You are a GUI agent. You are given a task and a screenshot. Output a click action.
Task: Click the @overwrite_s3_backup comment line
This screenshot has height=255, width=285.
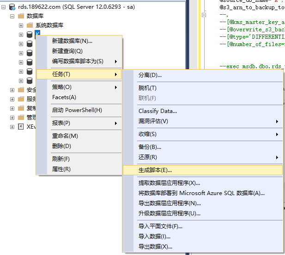(x=252, y=30)
